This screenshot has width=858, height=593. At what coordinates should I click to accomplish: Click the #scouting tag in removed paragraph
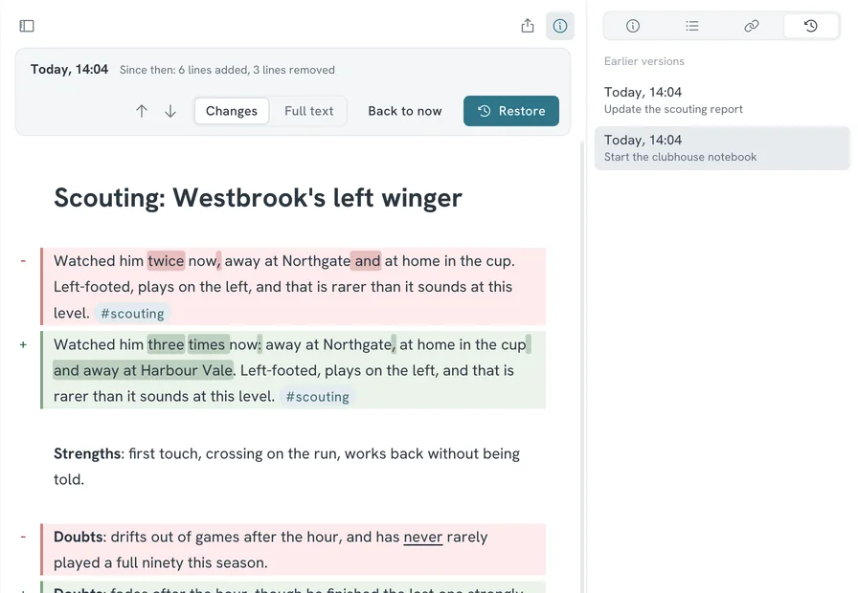click(132, 313)
